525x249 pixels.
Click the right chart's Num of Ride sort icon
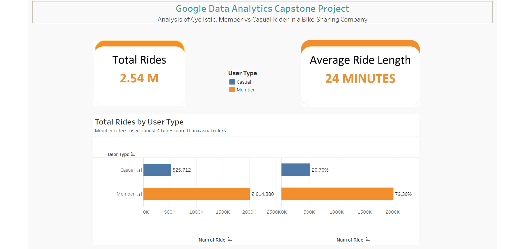(368, 239)
